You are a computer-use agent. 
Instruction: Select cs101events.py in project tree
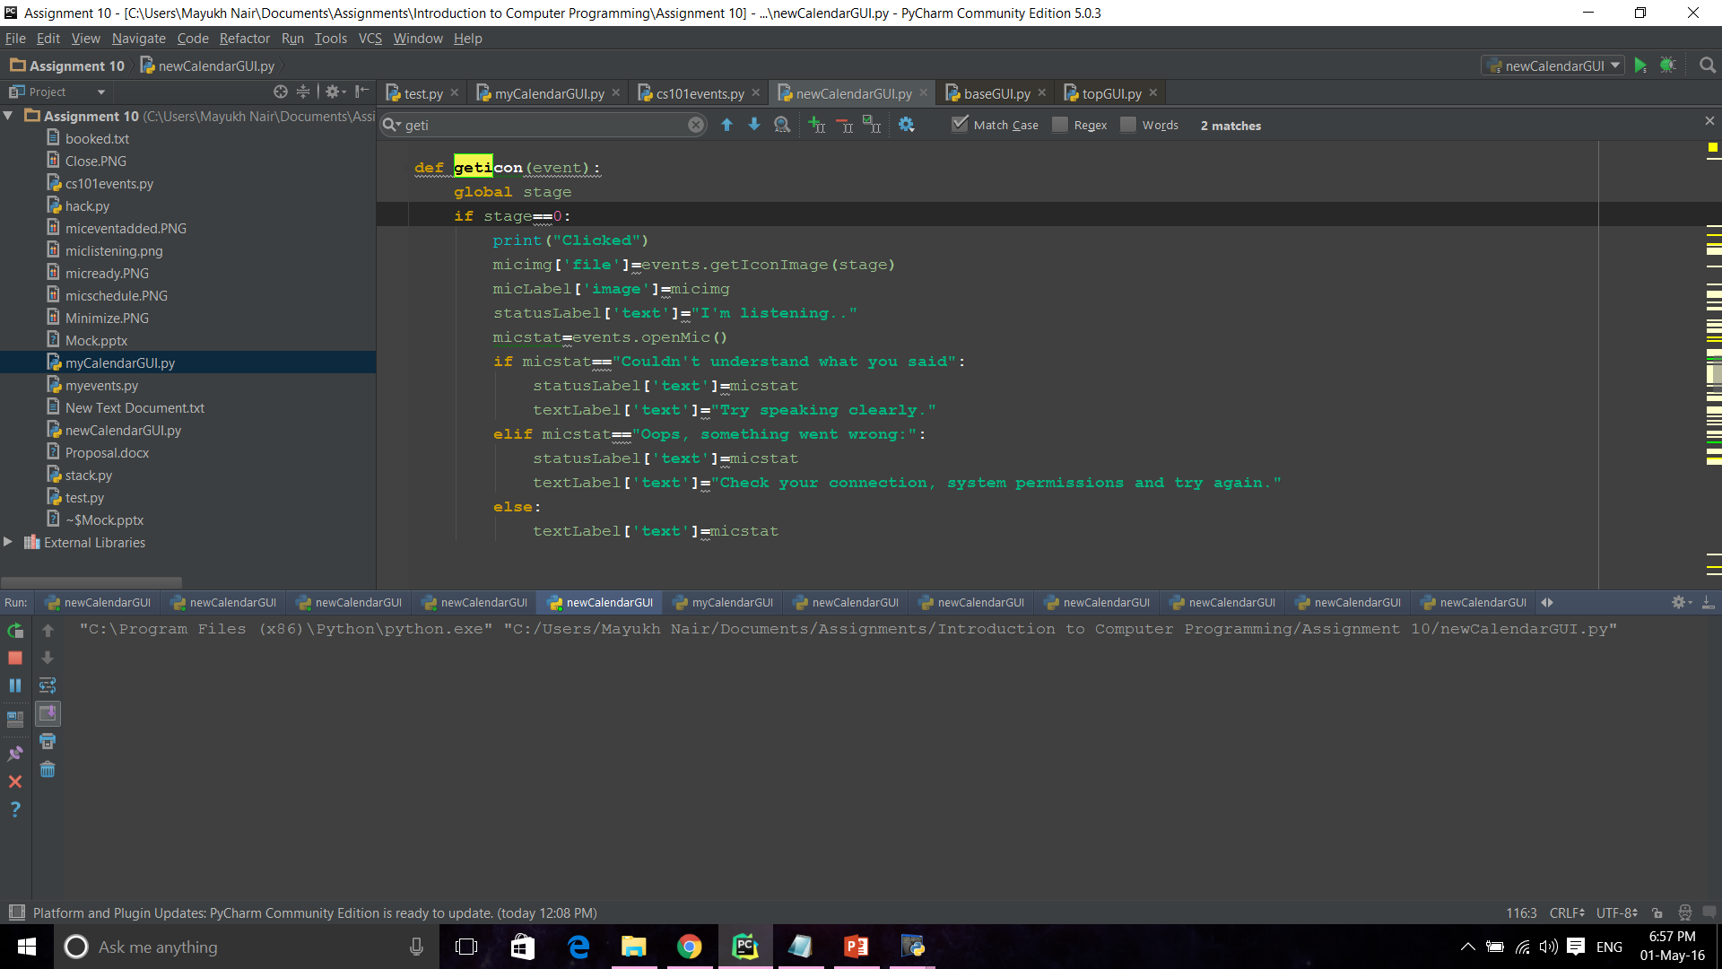[x=109, y=183]
